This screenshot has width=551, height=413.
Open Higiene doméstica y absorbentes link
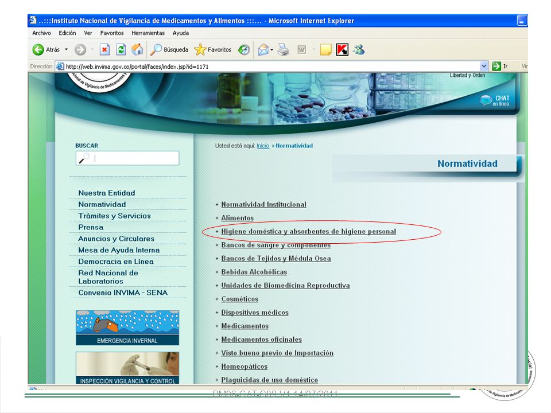(x=309, y=231)
